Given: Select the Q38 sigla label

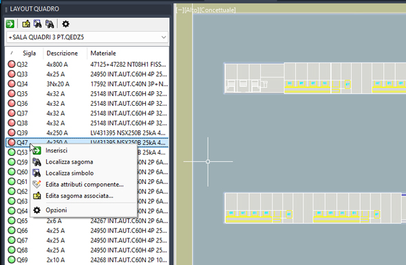Looking at the screenshot, I should click(x=22, y=123).
